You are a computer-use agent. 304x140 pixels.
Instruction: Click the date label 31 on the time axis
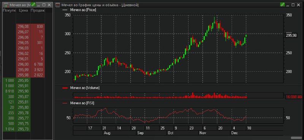[x=104, y=128]
